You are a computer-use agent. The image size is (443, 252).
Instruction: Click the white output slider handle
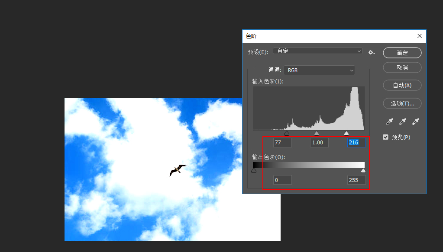coord(363,170)
